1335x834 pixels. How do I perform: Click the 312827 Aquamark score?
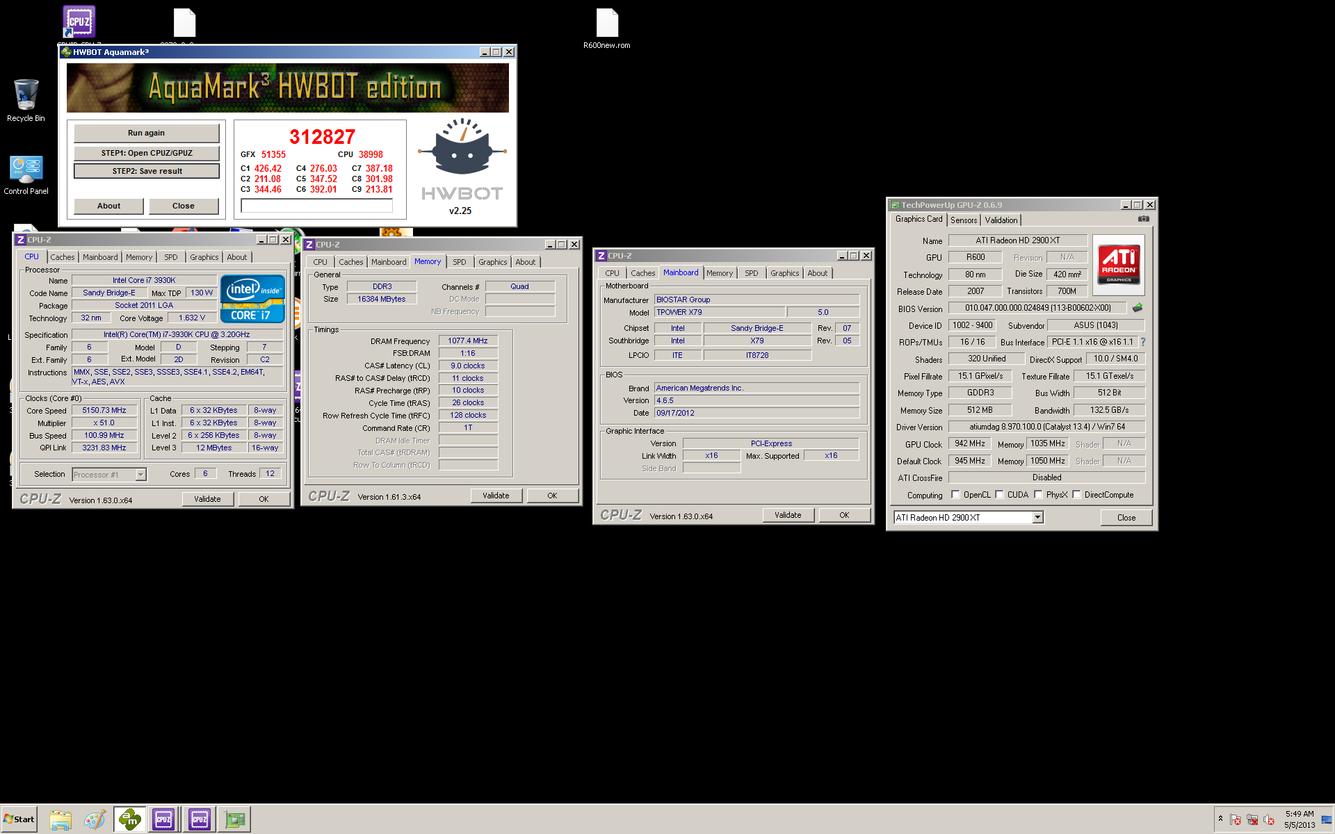pyautogui.click(x=322, y=137)
